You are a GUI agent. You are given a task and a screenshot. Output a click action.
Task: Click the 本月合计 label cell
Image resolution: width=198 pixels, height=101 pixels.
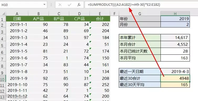click(140, 44)
